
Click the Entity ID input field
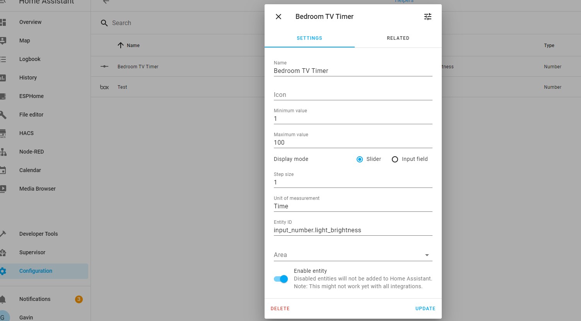click(352, 230)
